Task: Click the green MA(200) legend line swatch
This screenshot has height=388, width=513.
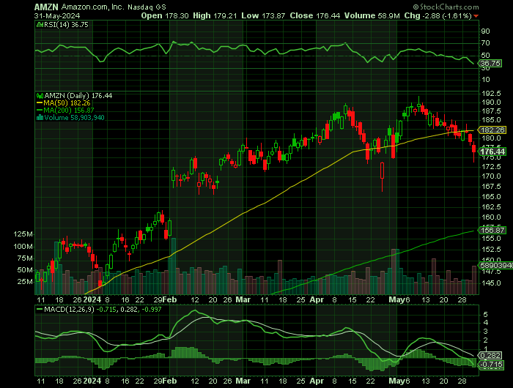Action: pos(40,111)
